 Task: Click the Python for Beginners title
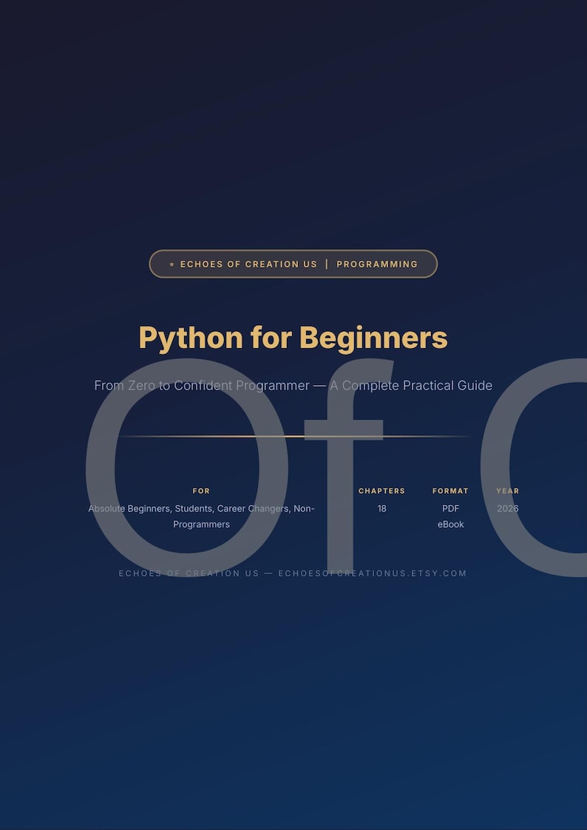pyautogui.click(x=293, y=338)
